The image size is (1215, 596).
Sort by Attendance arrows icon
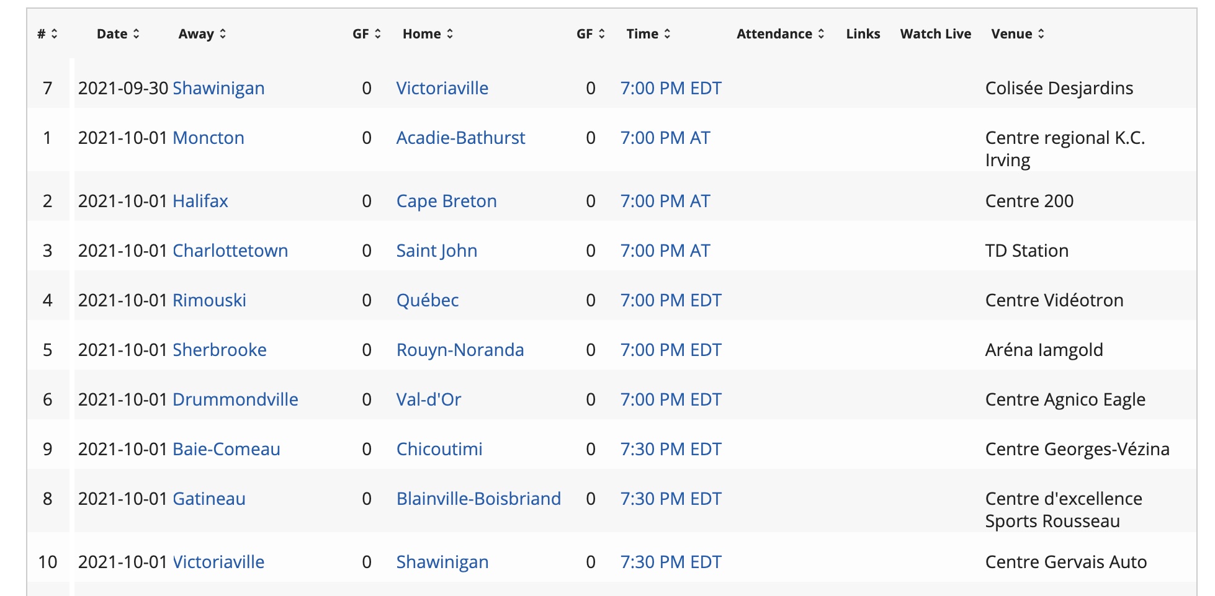pos(821,34)
